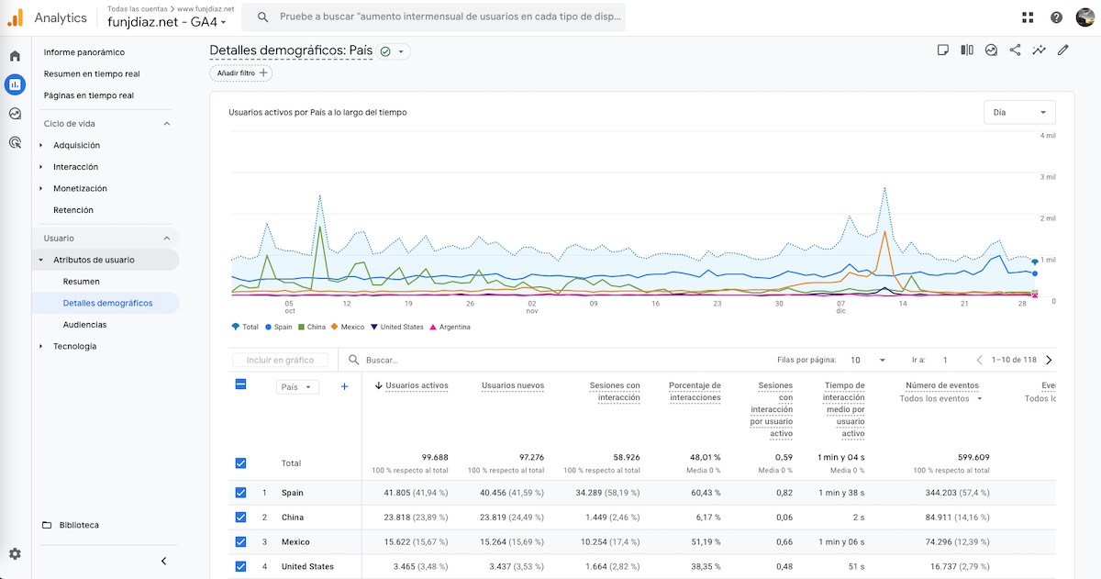
Task: Expand the Adquisición section
Action: tap(76, 145)
